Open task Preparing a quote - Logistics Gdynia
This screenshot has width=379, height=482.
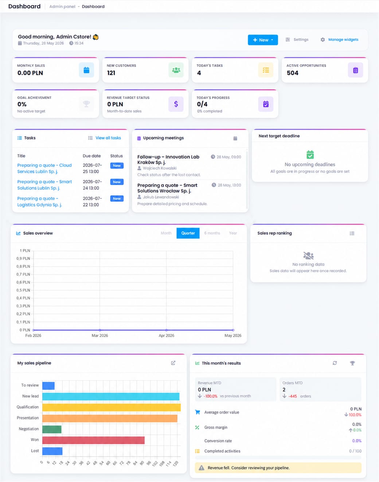39,202
